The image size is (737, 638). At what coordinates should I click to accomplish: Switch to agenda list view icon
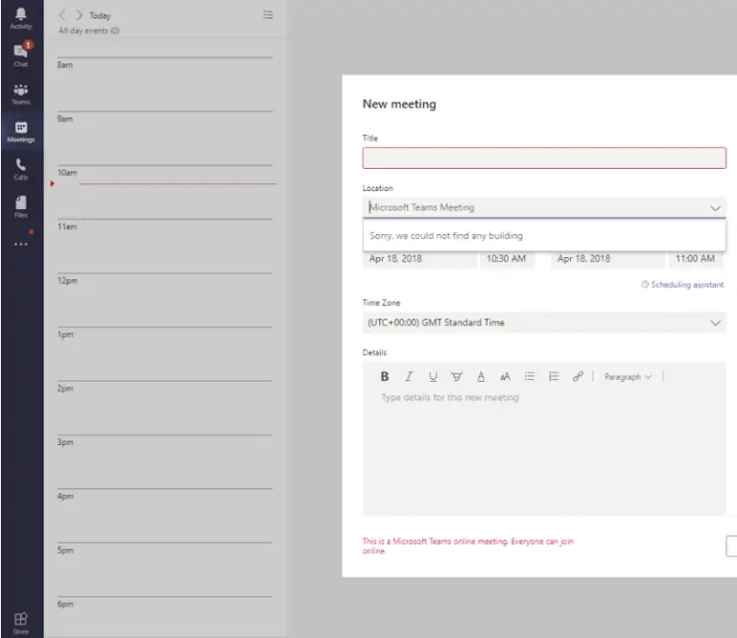268,15
